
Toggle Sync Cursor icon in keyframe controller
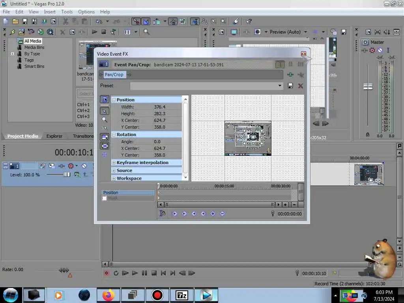(162, 213)
